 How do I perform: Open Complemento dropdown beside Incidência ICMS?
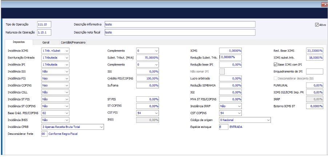[148, 51]
